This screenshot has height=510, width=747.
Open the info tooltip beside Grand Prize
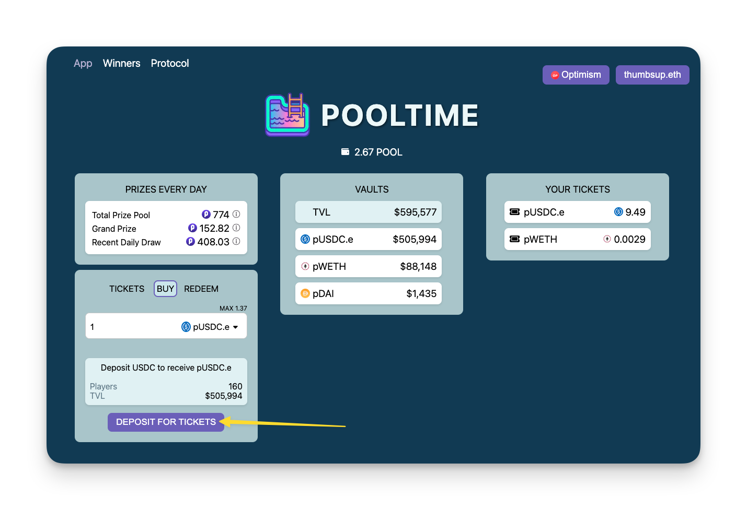click(x=236, y=228)
